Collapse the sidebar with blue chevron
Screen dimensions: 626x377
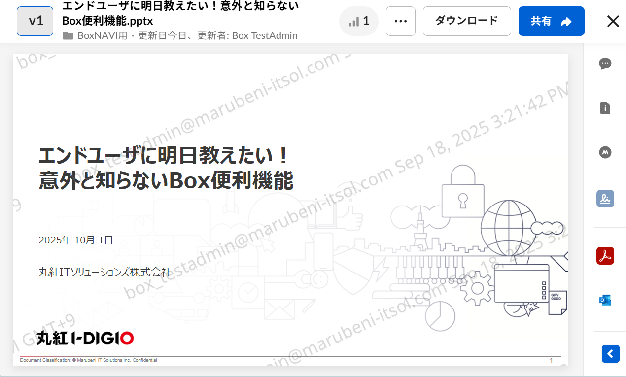coord(610,354)
